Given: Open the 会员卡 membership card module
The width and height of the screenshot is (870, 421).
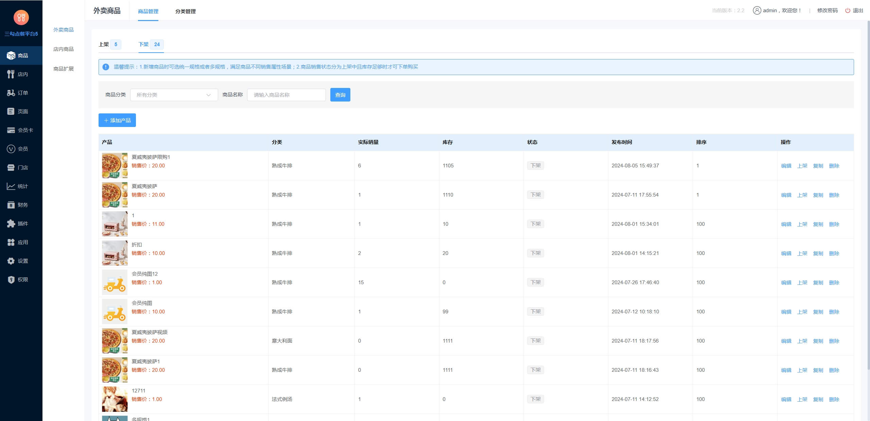Looking at the screenshot, I should [x=21, y=130].
